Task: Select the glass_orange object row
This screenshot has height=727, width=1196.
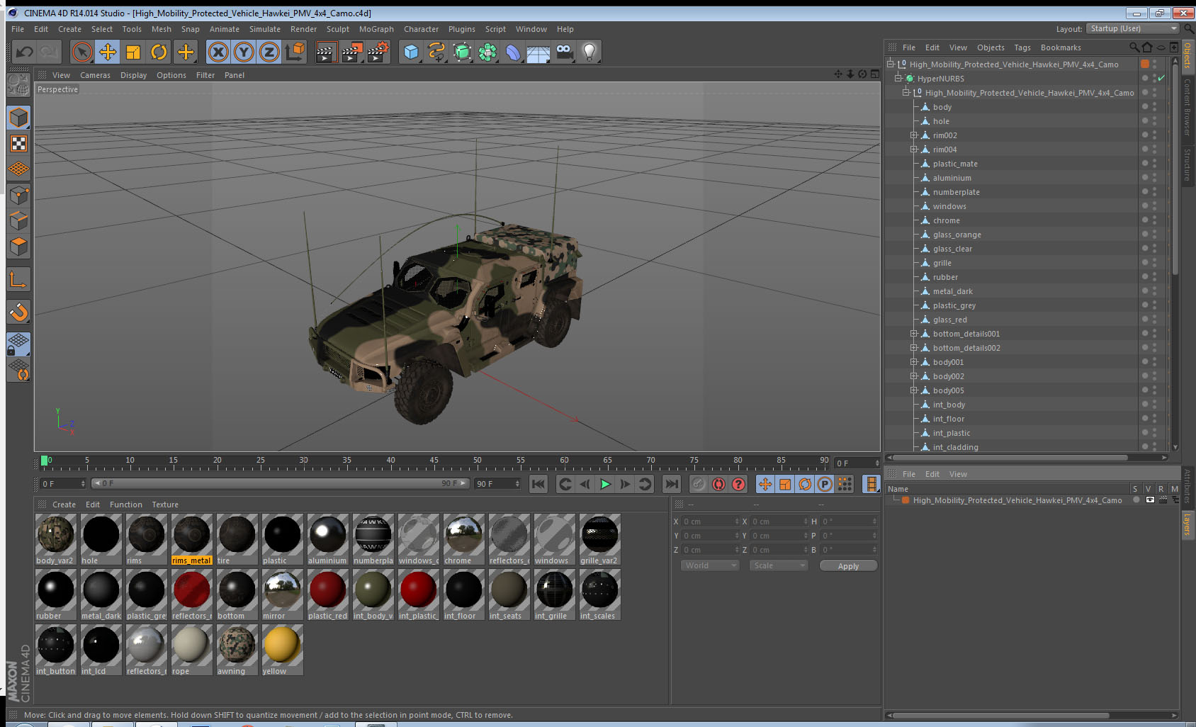Action: click(x=957, y=235)
